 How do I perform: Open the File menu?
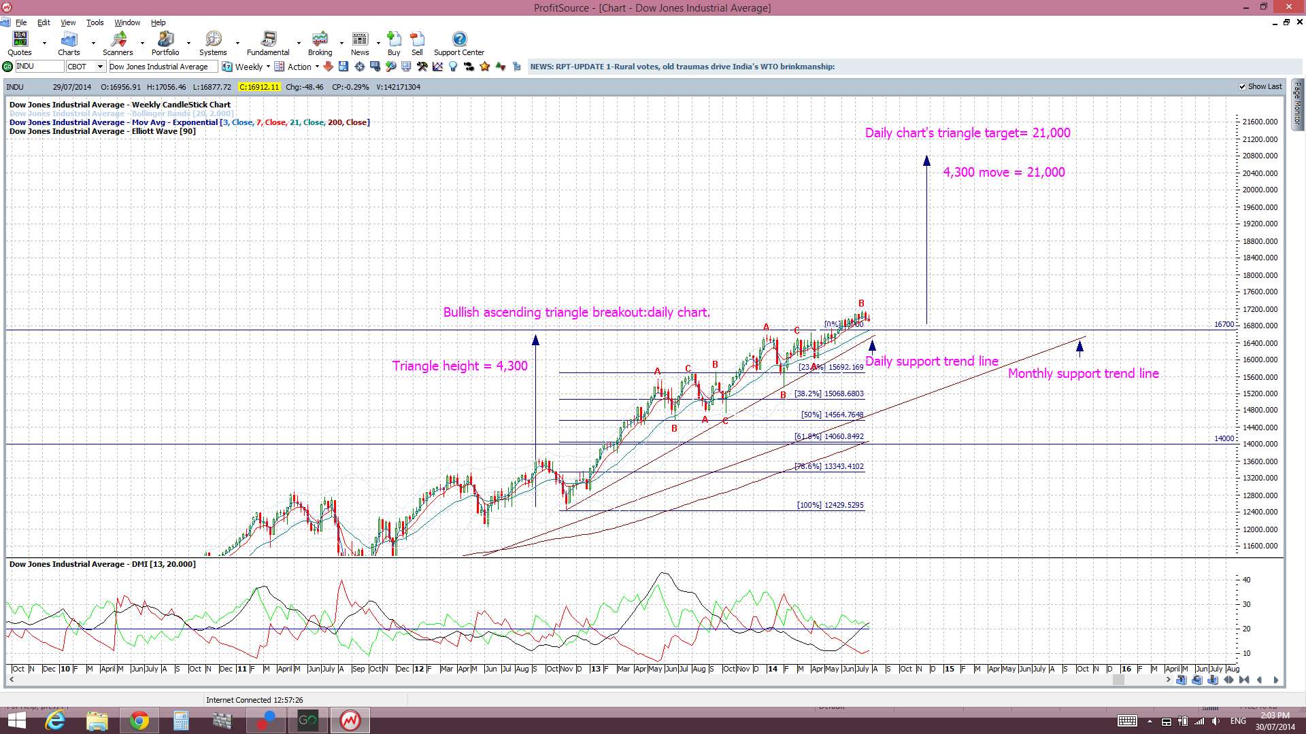[21, 22]
